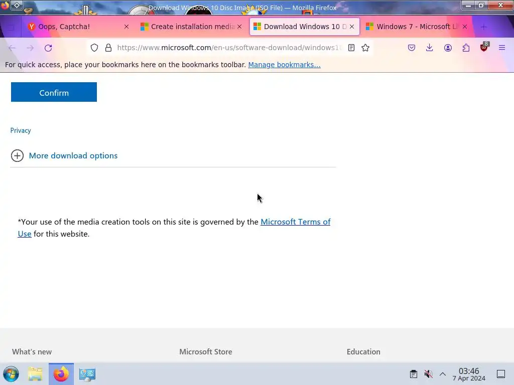Click show desktop button
514x385 pixels.
[501, 374]
